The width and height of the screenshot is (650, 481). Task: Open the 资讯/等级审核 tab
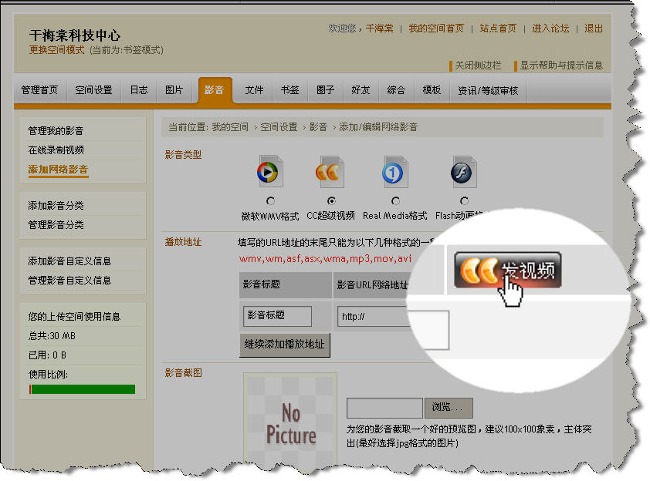click(x=488, y=90)
